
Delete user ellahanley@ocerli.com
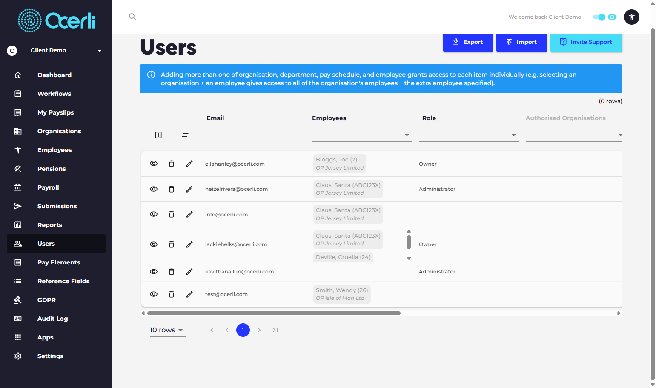(172, 164)
